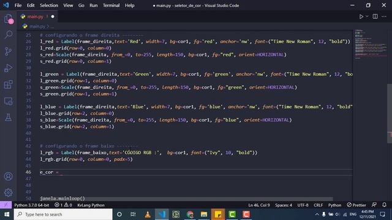Click KvLang Python status item
The width and height of the screenshot is (392, 220).
91,205
